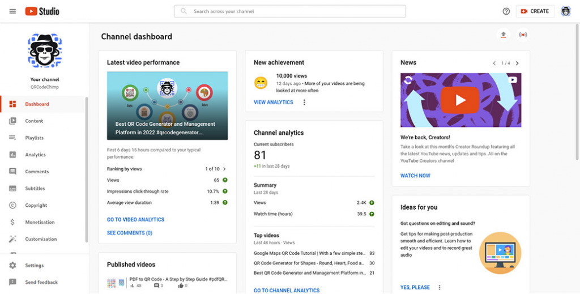Click the 81 current subscribers count

[259, 155]
